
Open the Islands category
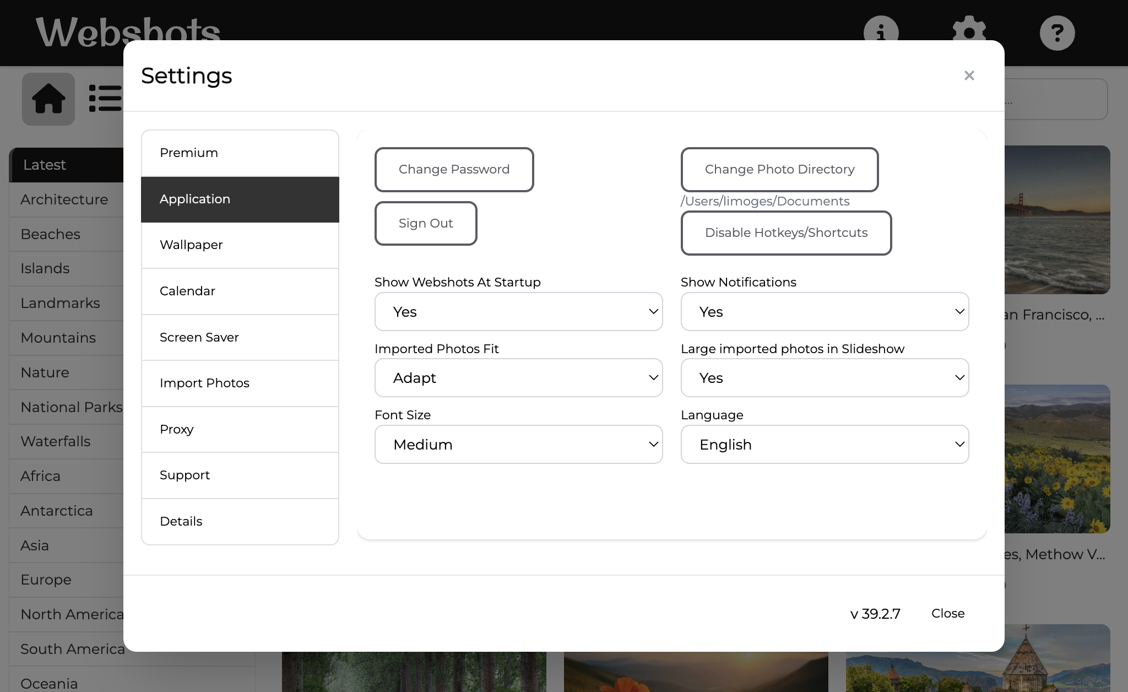(66, 268)
